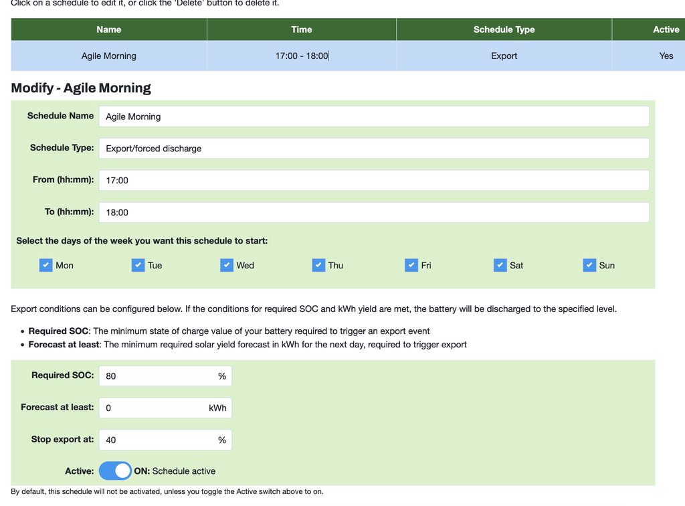Select the Agile Morning schedule row
Viewport: 685px width, 506px height.
tap(108, 56)
